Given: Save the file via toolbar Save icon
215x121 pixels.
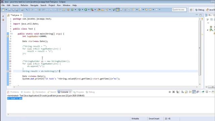Looking at the screenshot, I should pyautogui.click(x=9, y=10).
